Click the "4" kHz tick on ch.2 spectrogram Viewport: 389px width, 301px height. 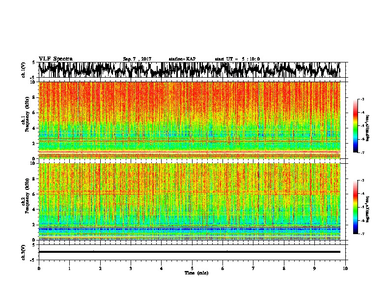click(x=34, y=210)
